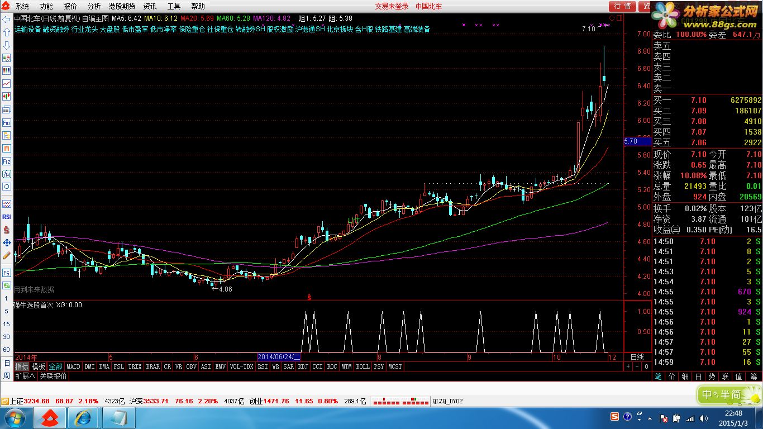Click the up arrow icon in left sidebar
The width and height of the screenshot is (763, 429).
(x=7, y=32)
